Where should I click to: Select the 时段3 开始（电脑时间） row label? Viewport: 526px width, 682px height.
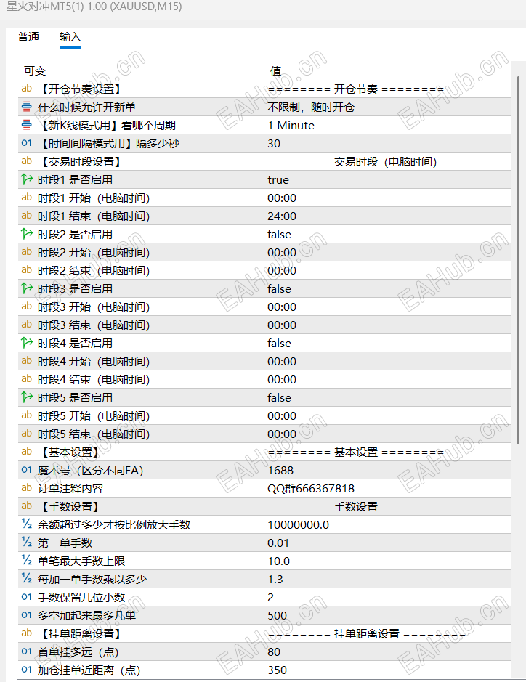(x=94, y=307)
